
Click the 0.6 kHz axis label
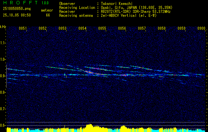point(3,125)
